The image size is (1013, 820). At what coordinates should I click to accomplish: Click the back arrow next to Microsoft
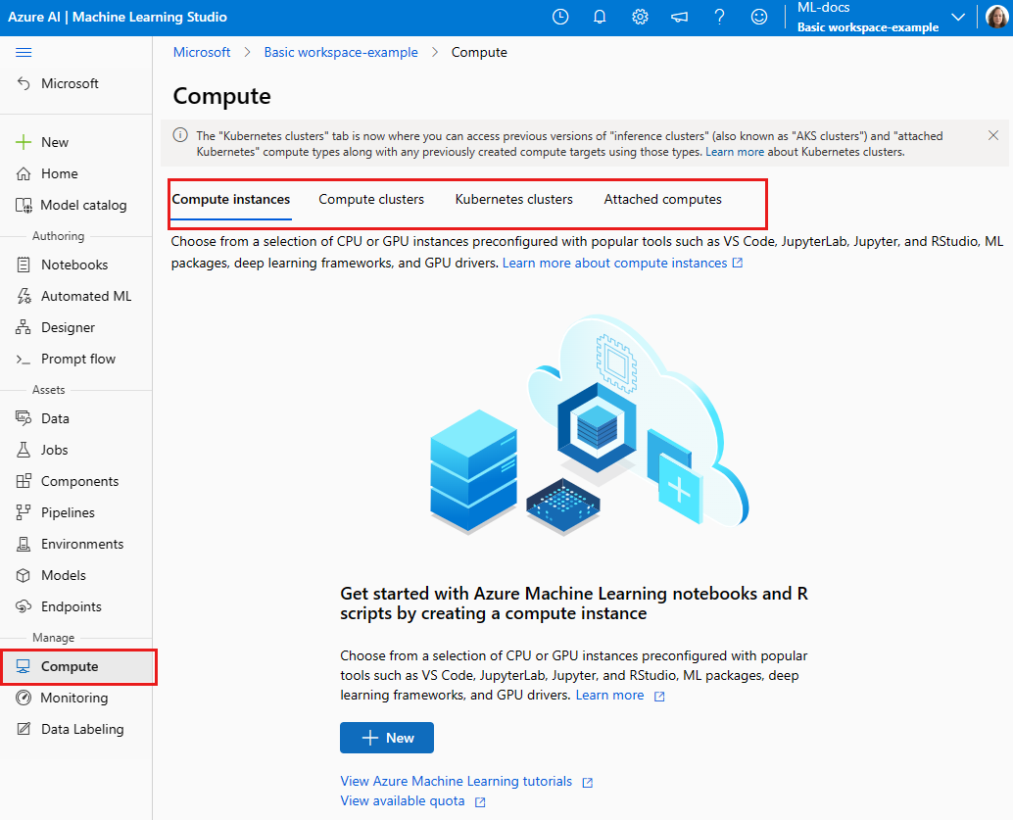pyautogui.click(x=24, y=83)
